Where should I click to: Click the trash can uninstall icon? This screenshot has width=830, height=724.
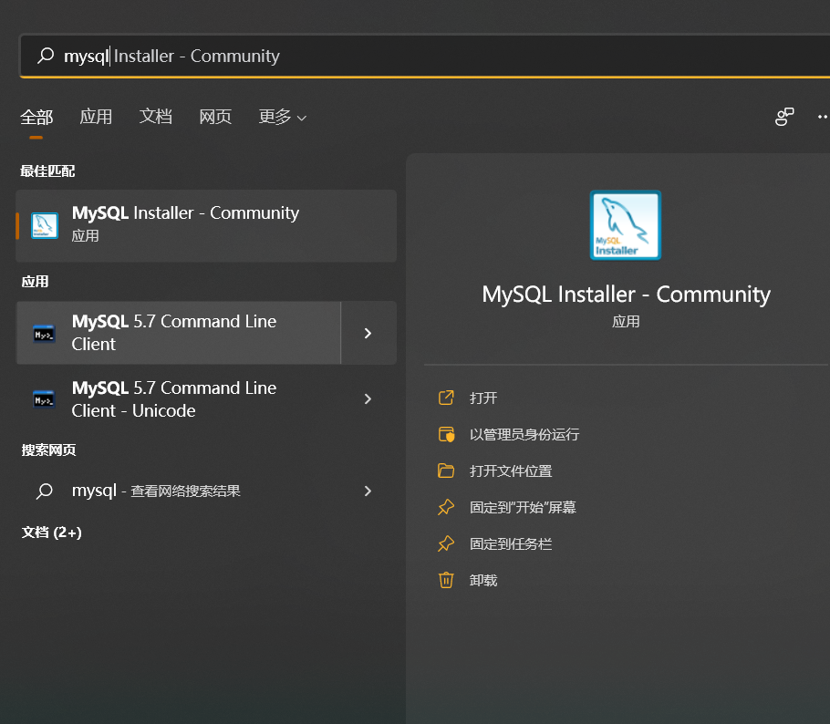(446, 580)
